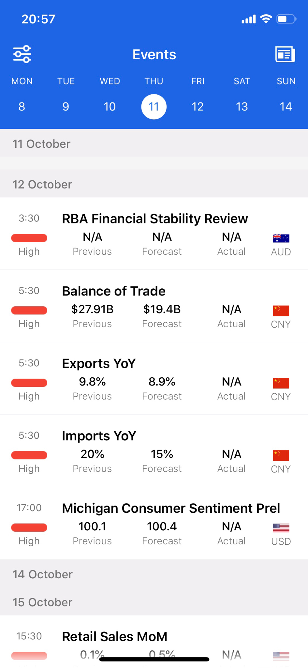
Task: Select the highlighted Thursday 11 date
Action: [x=154, y=107]
